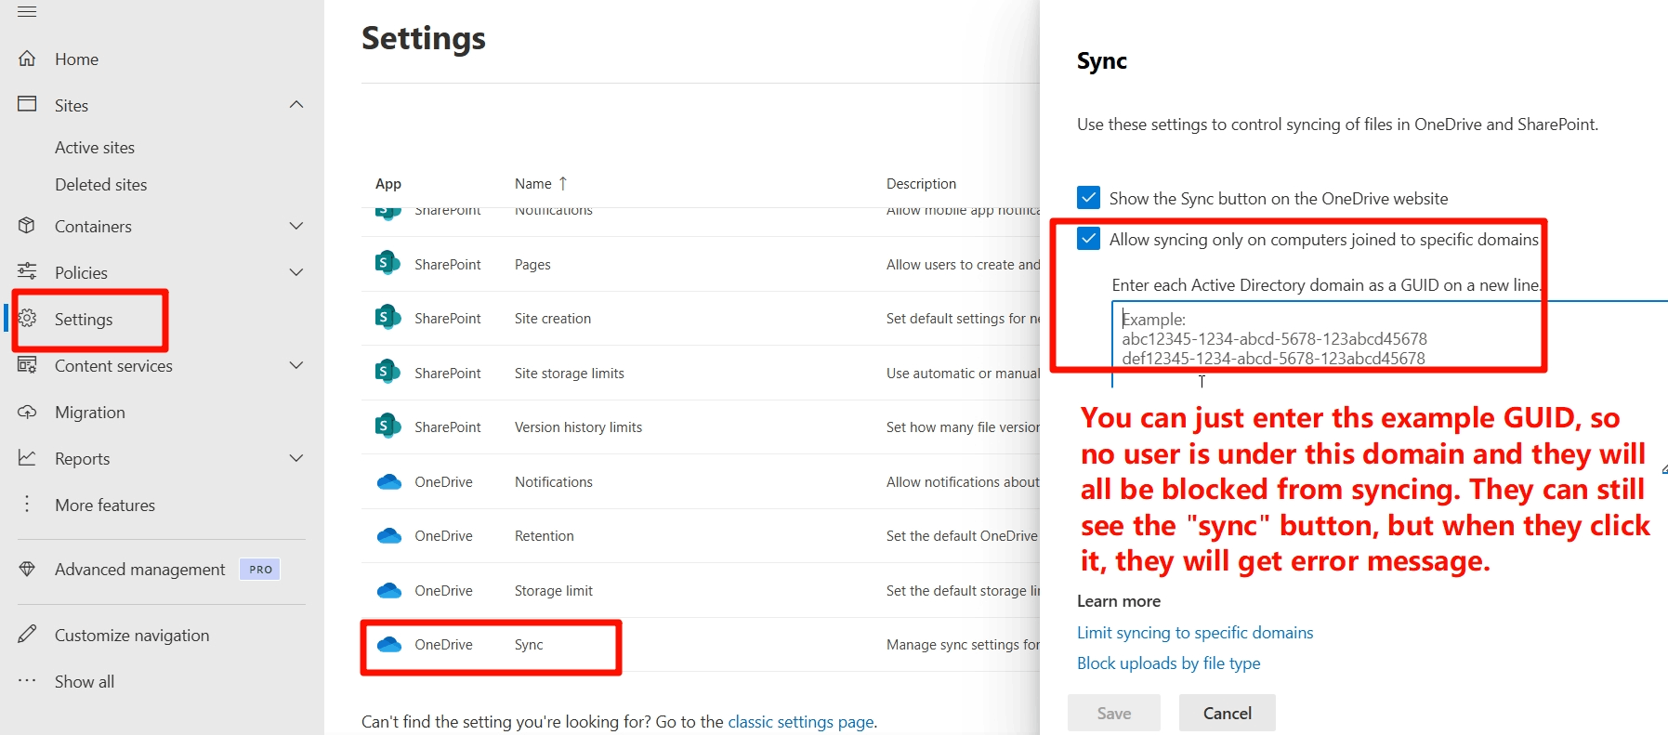1668x735 pixels.
Task: Select Customize navigation option
Action: (132, 636)
